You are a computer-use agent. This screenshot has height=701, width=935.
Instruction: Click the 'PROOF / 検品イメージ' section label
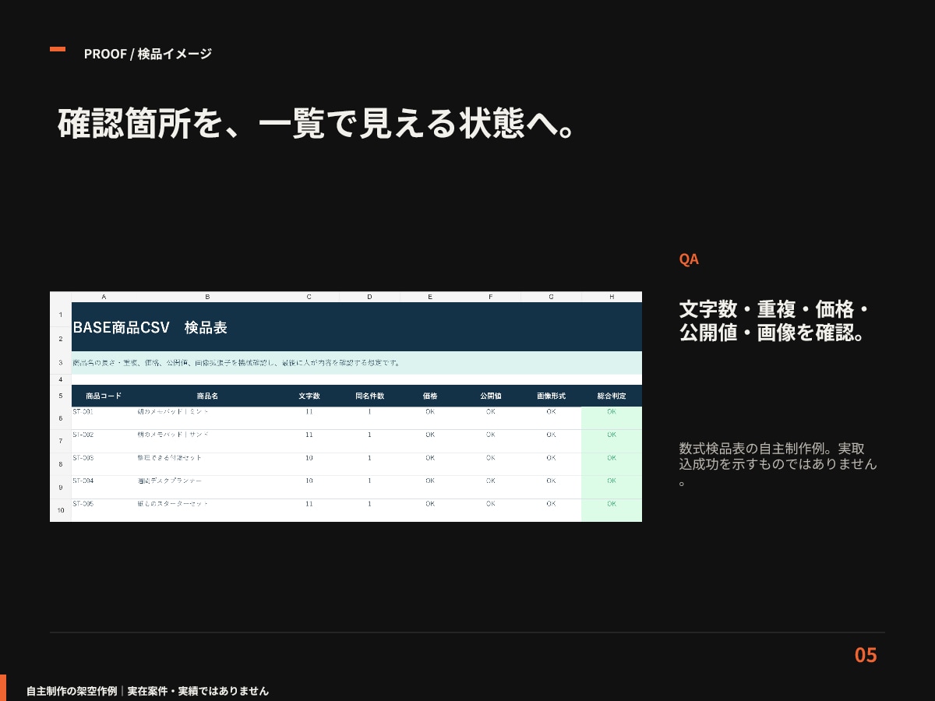(x=148, y=54)
